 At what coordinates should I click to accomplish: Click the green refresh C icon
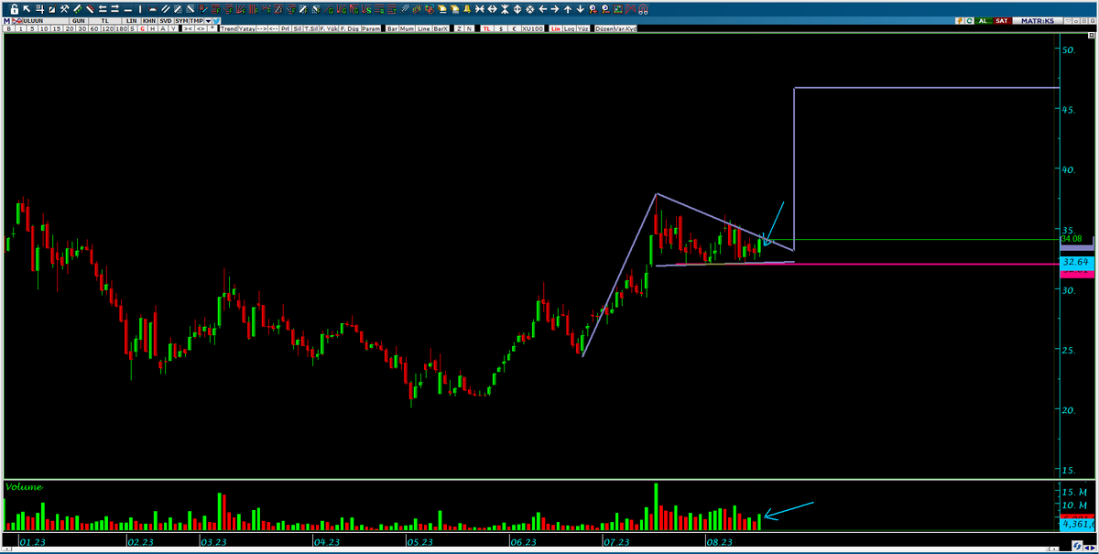[x=970, y=20]
